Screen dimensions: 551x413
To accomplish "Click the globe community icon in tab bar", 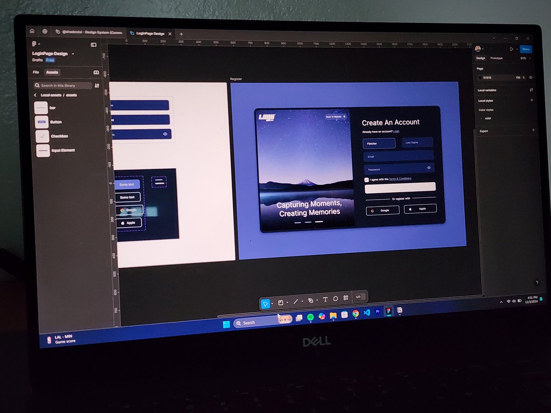I will pos(45,32).
